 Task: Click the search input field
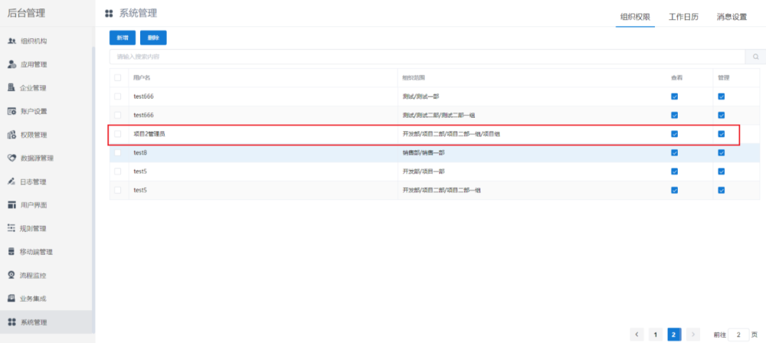click(427, 57)
